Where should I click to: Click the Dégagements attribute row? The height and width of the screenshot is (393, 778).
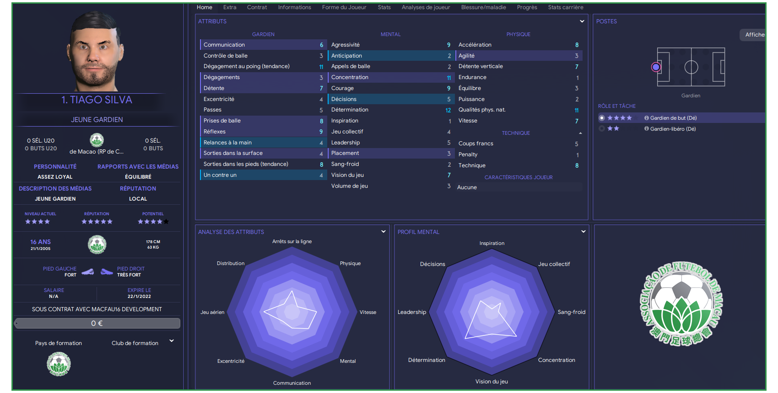point(263,77)
